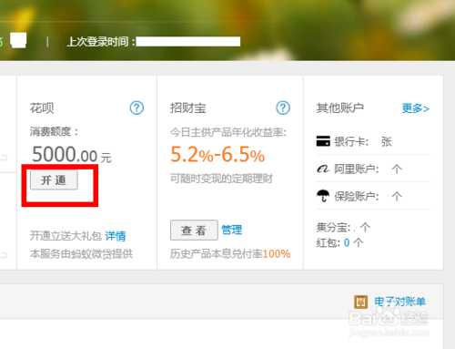Click the 保险账户 umbrella icon
The width and height of the screenshot is (455, 349).
point(323,196)
